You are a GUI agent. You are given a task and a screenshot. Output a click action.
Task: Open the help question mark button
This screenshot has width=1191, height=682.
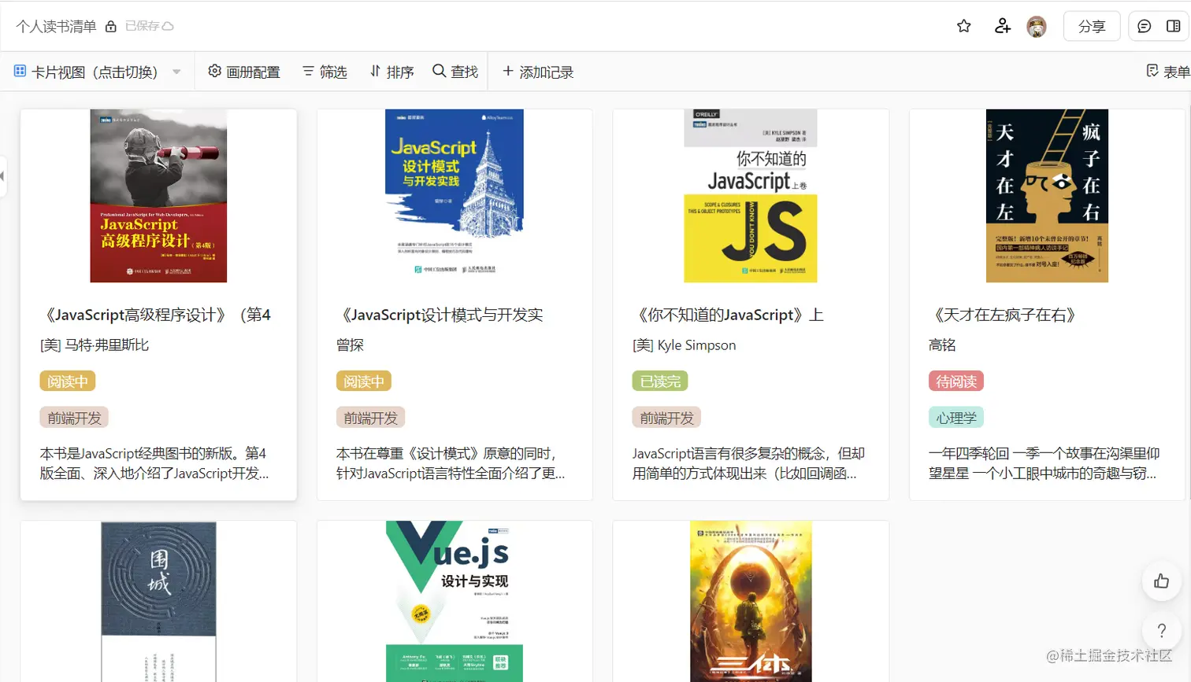1161,630
